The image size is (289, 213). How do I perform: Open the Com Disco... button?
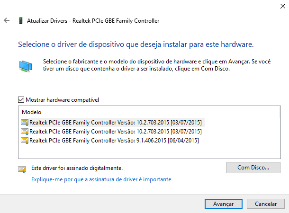tap(253, 168)
